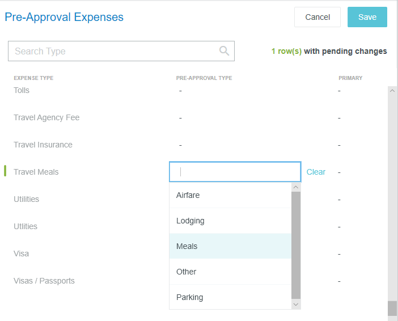
Task: Click the dropdown list scroll-down arrow
Action: click(296, 304)
